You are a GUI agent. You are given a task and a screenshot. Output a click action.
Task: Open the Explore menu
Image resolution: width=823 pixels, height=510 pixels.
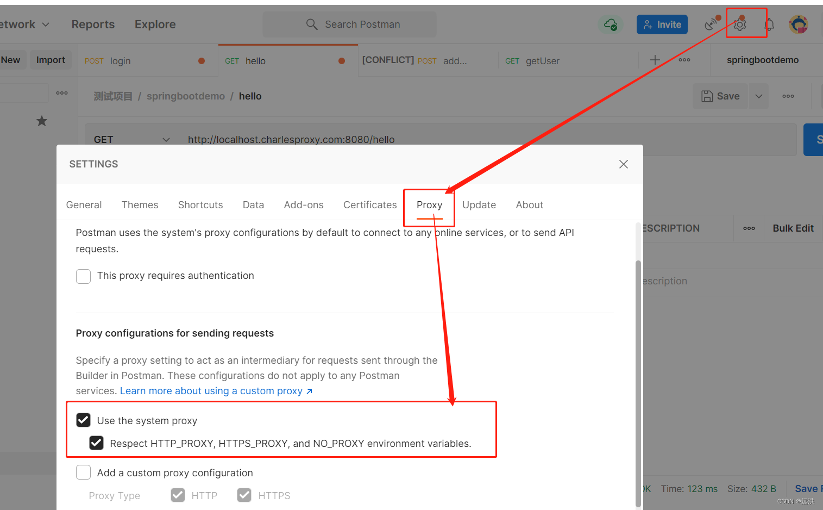[155, 24]
